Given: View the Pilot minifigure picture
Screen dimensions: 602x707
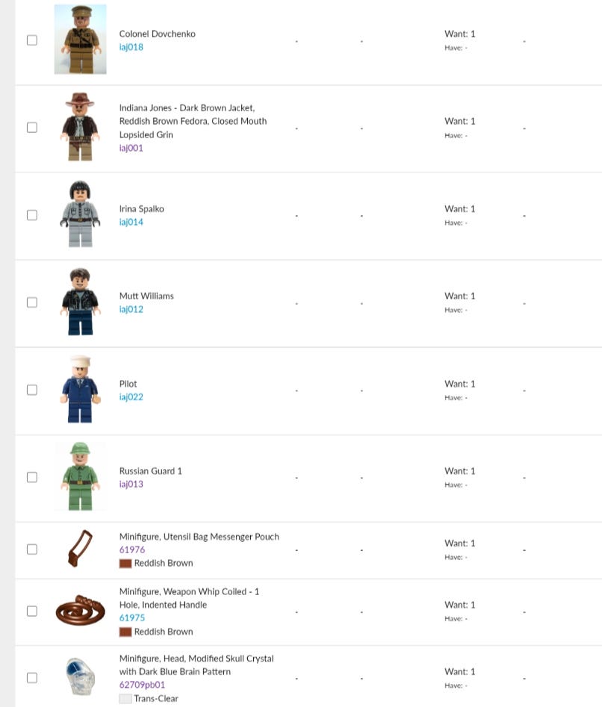Looking at the screenshot, I should 80,389.
